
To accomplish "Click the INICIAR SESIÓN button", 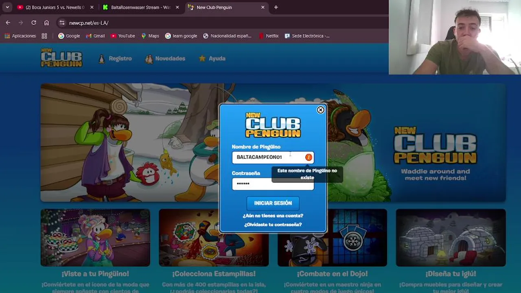I will (x=273, y=203).
